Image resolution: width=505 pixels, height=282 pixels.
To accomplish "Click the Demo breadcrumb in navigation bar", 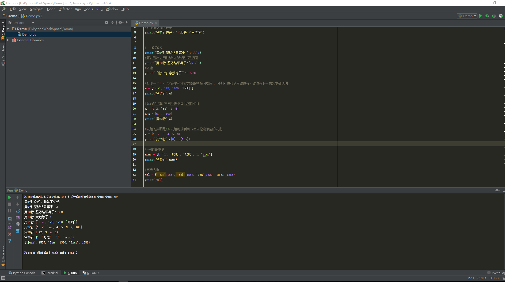I will [10, 16].
